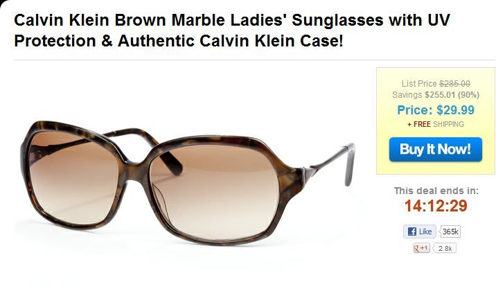Click the $29.99 price text
496x287 pixels.
coord(456,110)
